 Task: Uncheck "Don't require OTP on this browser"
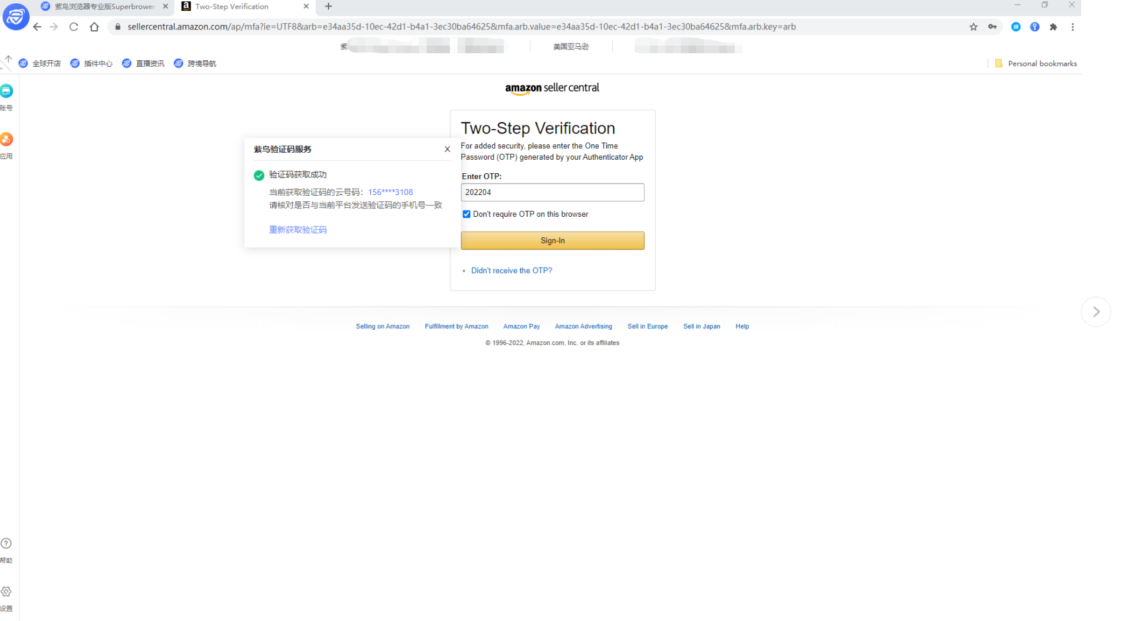[x=467, y=214]
